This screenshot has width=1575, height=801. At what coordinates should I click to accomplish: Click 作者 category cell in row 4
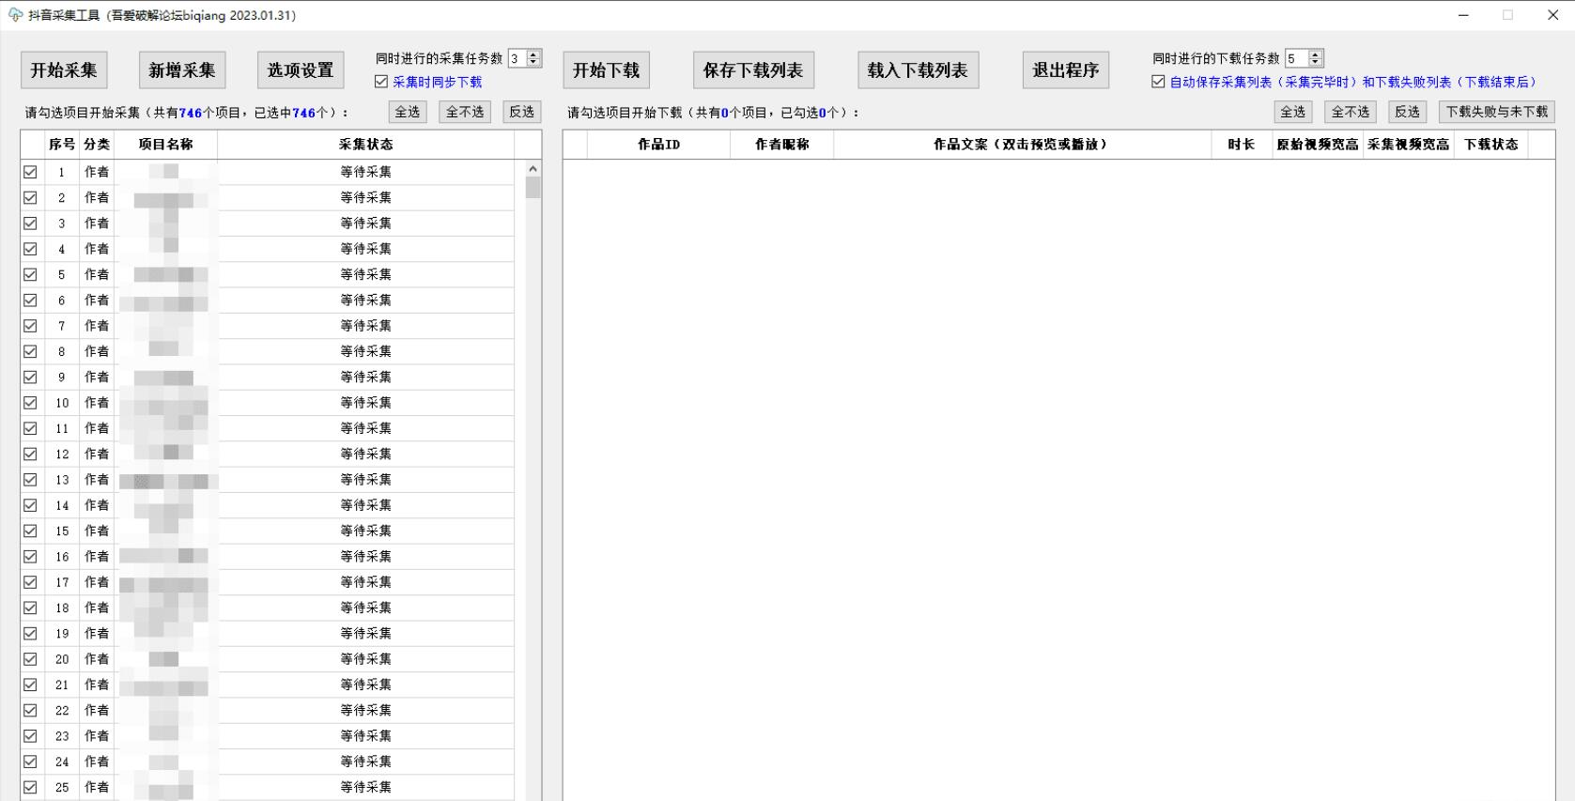tap(97, 249)
